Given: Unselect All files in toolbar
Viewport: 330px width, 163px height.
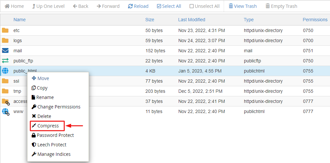Looking at the screenshot, I should click(204, 6).
